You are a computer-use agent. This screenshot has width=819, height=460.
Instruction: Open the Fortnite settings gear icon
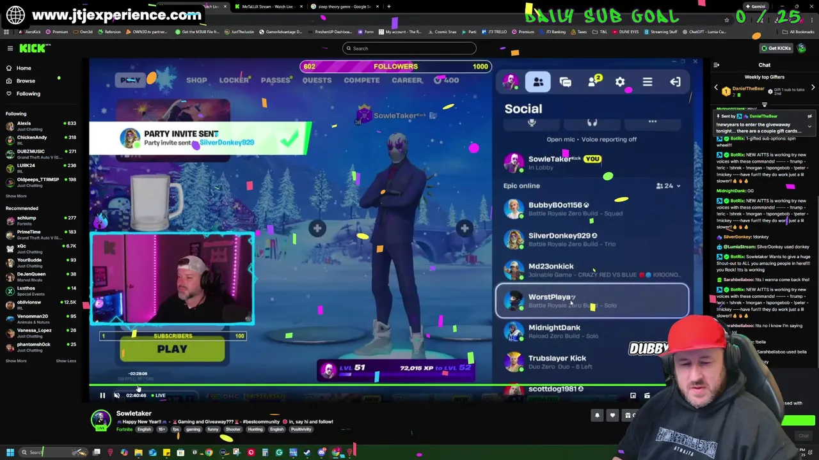pyautogui.click(x=620, y=82)
